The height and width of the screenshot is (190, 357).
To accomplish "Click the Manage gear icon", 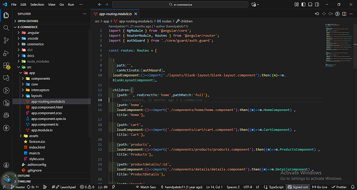I will click(x=6, y=178).
